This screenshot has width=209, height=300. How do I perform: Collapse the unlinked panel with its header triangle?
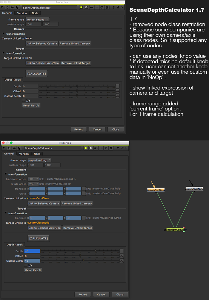[2, 7]
